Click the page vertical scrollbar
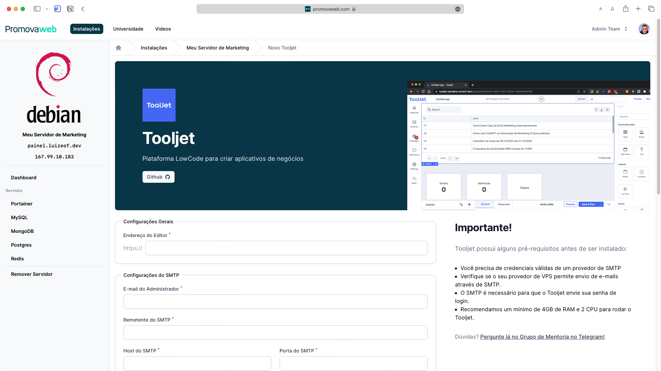The width and height of the screenshot is (661, 371). tap(658, 106)
